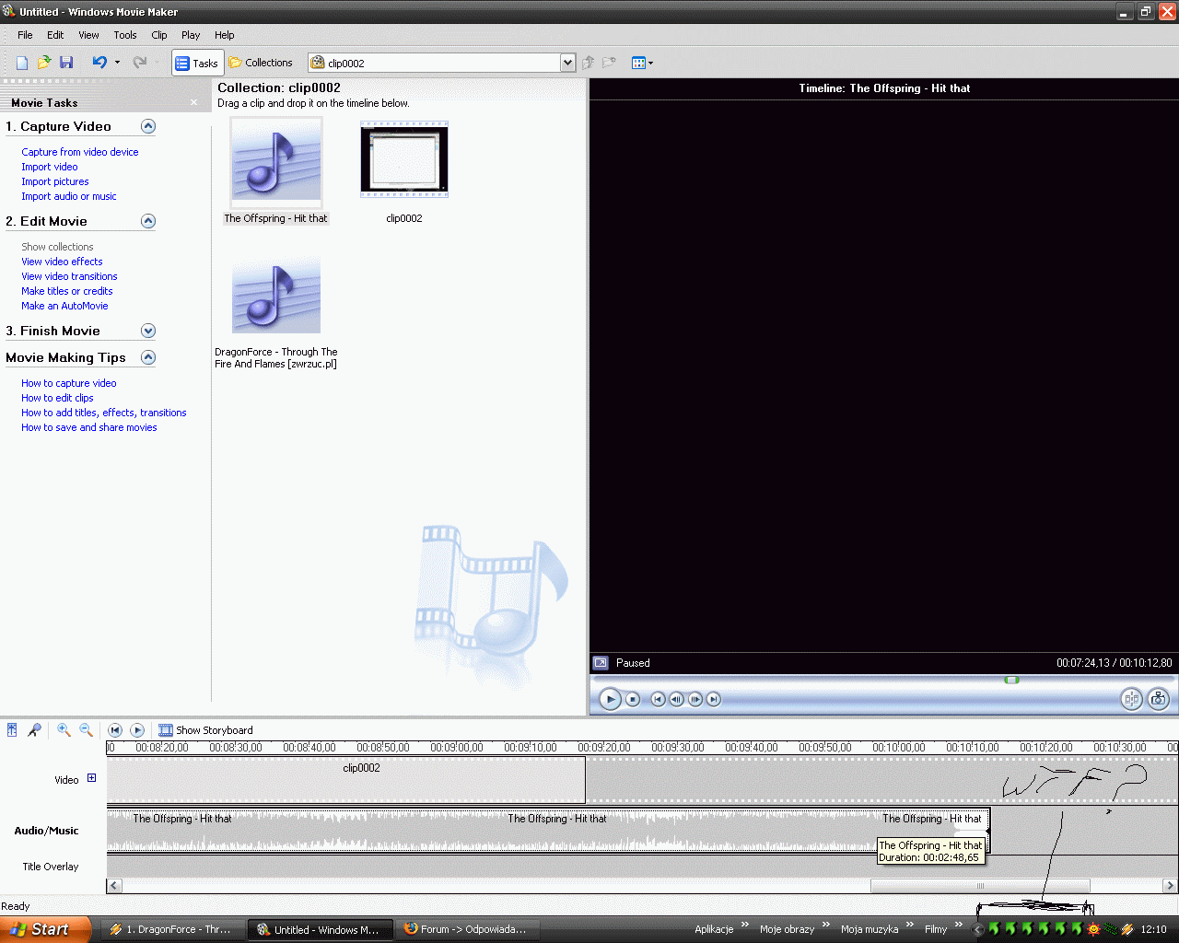Click Make titles or credits link
1179x943 pixels.
click(x=67, y=291)
